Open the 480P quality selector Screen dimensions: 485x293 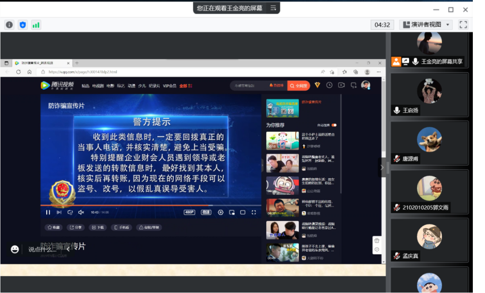190,212
